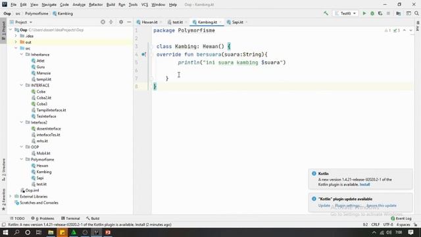Open Project panel gear settings
421x237 pixels.
121,22
